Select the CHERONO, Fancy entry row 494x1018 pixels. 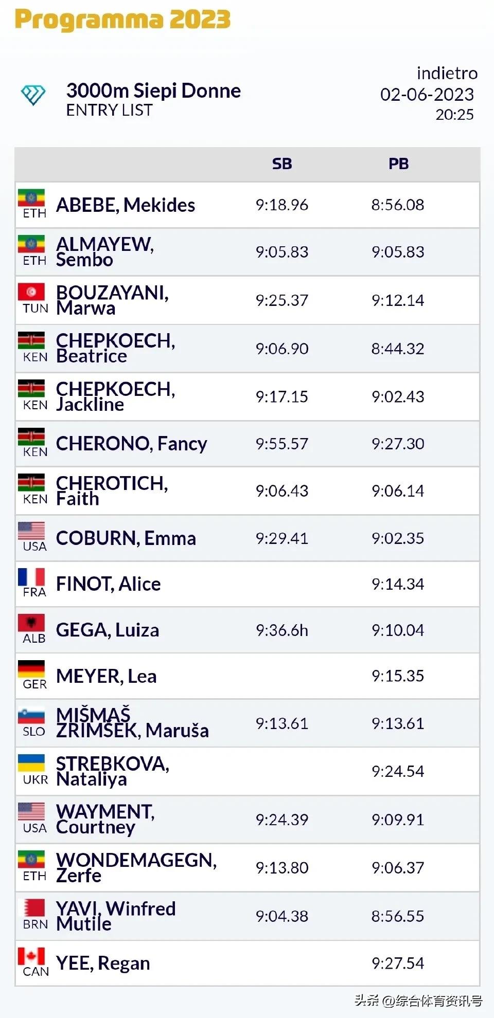(247, 444)
